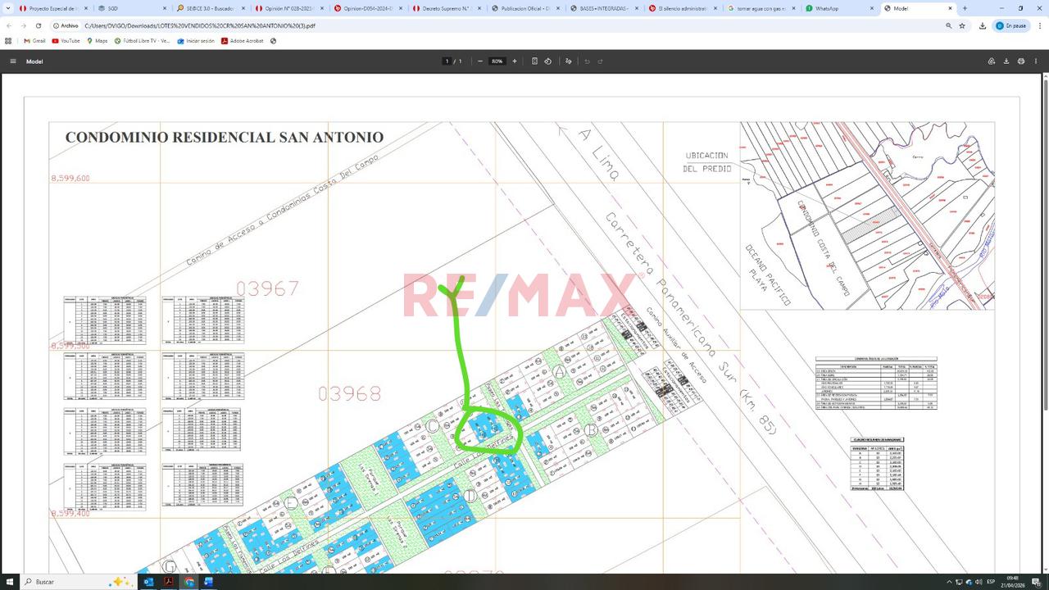Open the PDF sidebar menu icon

coord(12,61)
